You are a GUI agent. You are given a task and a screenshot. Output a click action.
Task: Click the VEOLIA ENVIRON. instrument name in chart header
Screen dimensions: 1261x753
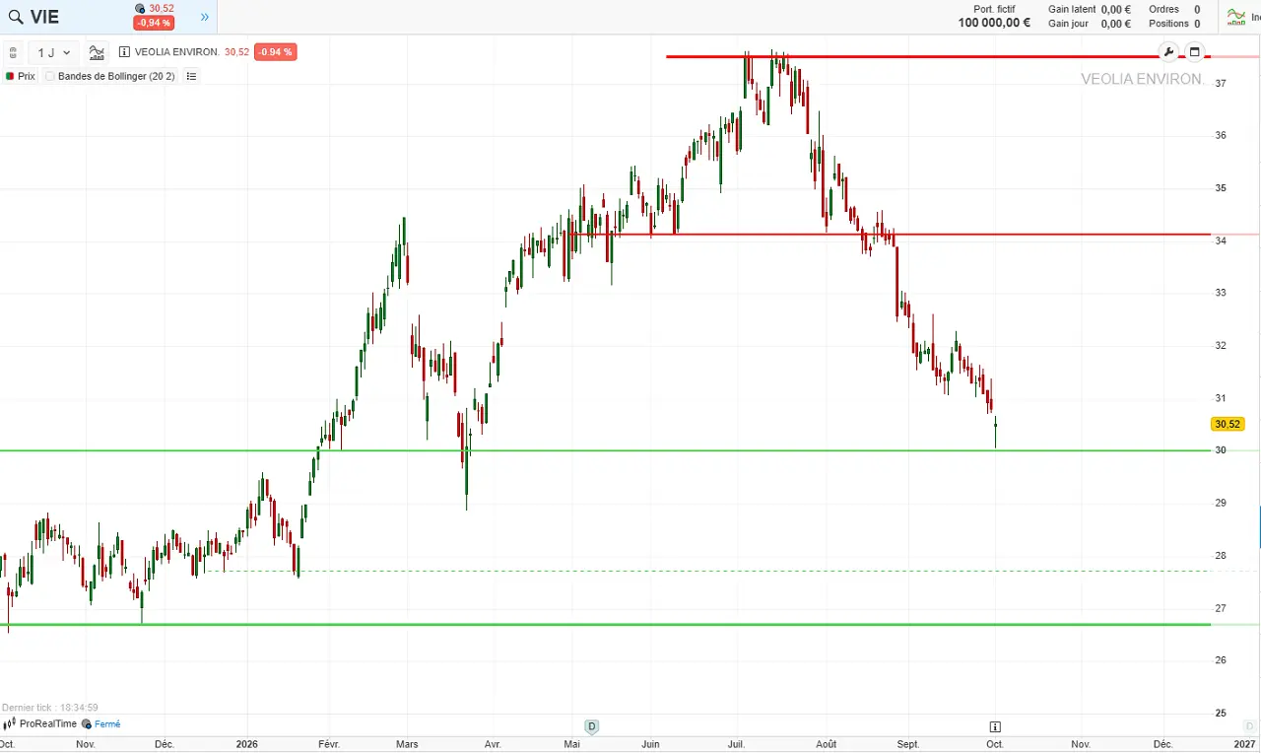177,52
